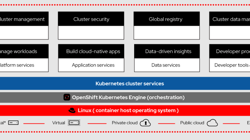Screen dimensions: 250x140
Task: Click the Public cloud label
Action: tap(192, 123)
